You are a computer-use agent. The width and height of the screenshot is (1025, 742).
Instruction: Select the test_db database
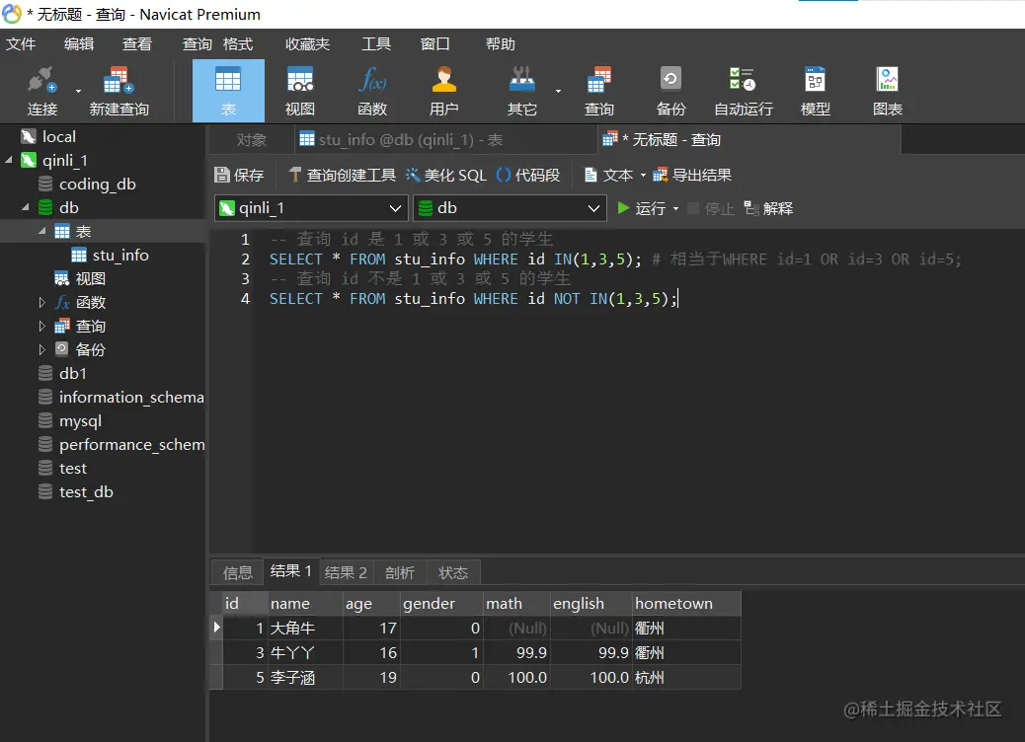[86, 491]
